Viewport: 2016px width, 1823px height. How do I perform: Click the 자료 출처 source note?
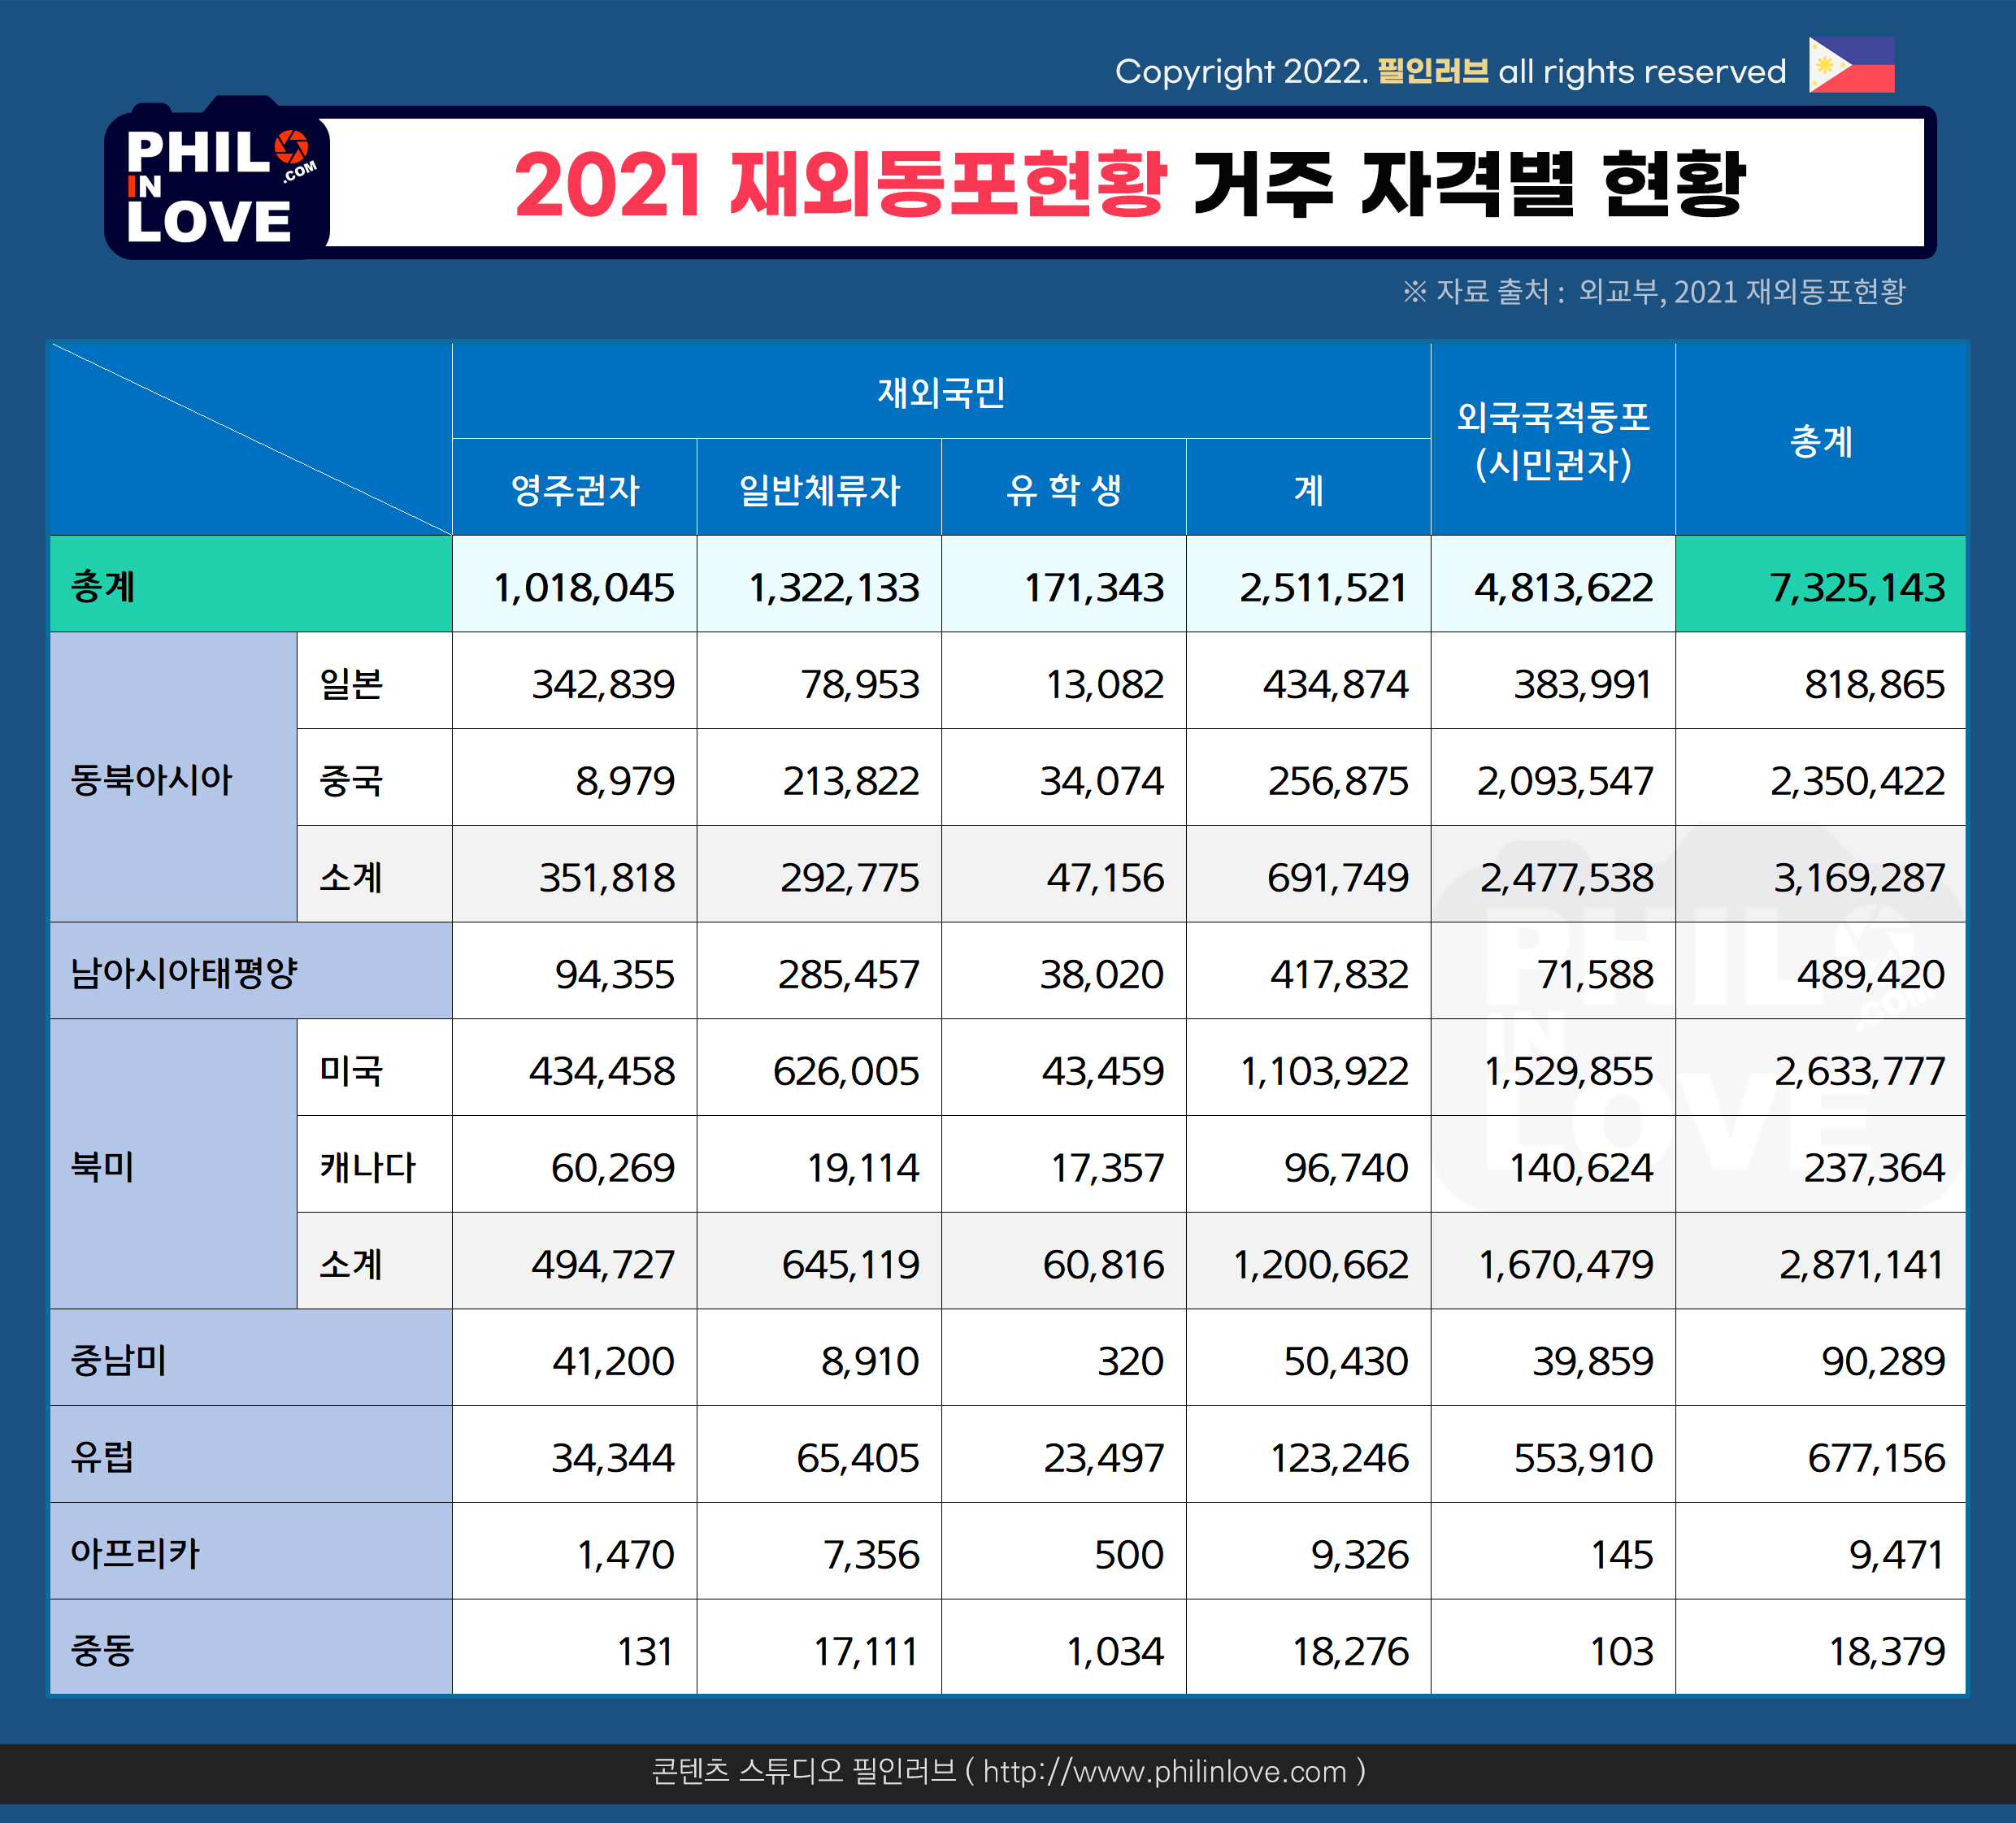(1653, 291)
